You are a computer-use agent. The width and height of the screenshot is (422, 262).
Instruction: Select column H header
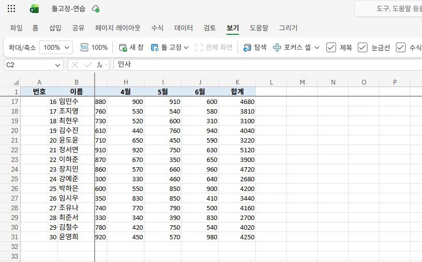click(x=126, y=82)
